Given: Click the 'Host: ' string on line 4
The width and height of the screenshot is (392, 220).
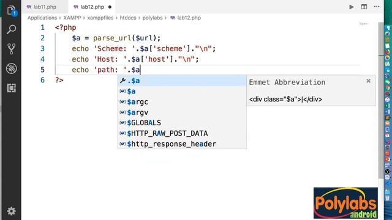Looking at the screenshot, I should (110, 59).
